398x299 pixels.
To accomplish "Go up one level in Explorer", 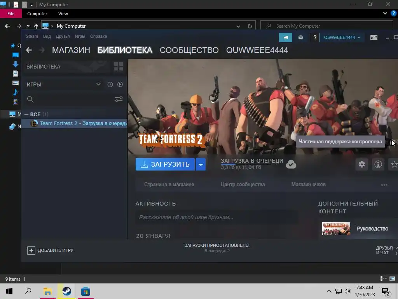I will click(36, 26).
